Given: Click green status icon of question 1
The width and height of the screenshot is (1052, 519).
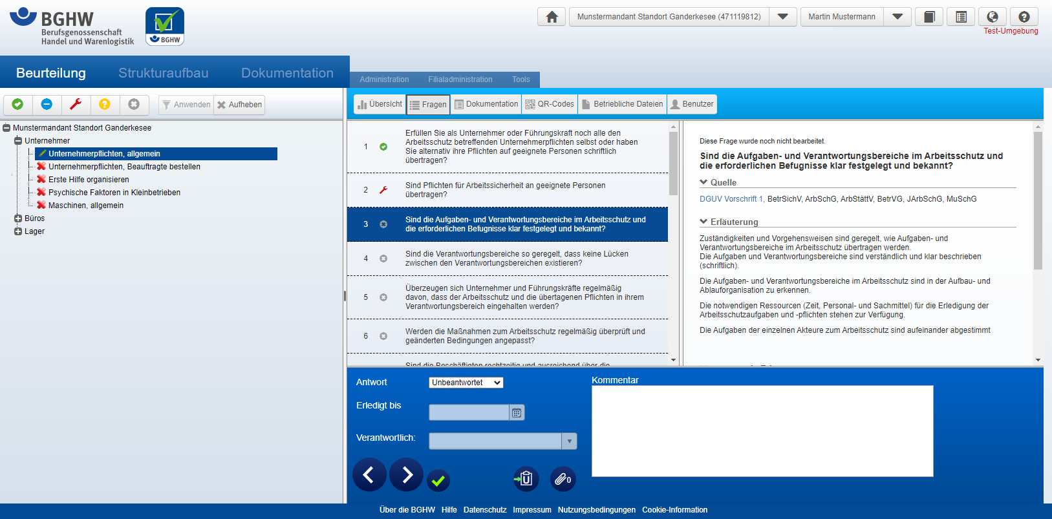Looking at the screenshot, I should (383, 147).
